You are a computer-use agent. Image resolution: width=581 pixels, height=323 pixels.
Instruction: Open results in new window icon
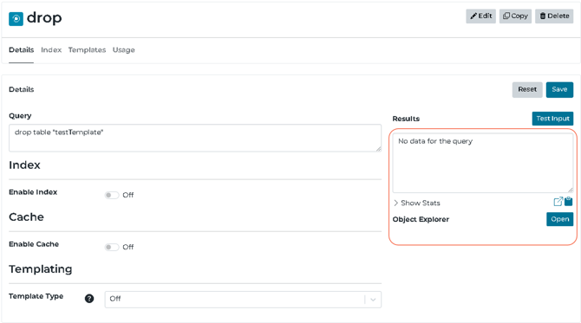pyautogui.click(x=558, y=202)
